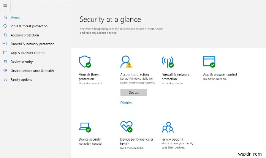The image size is (266, 158).
Task: Open Virus & threat protection shield tile icon
Action: (85, 62)
